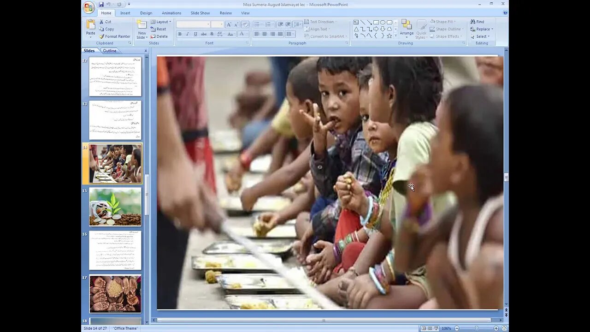Click the Shrink Font icon
Image resolution: width=590 pixels, height=332 pixels.
point(236,24)
